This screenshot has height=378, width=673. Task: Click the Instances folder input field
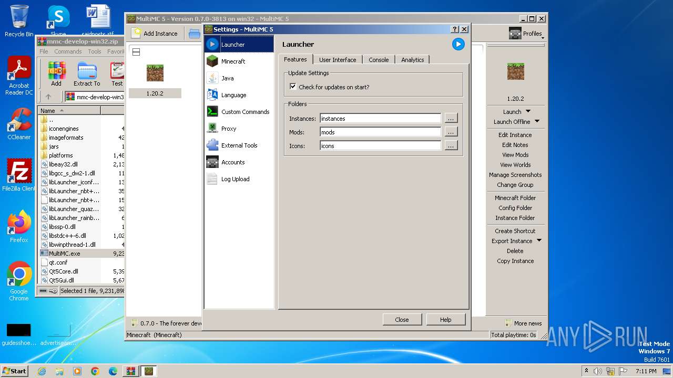[381, 119]
